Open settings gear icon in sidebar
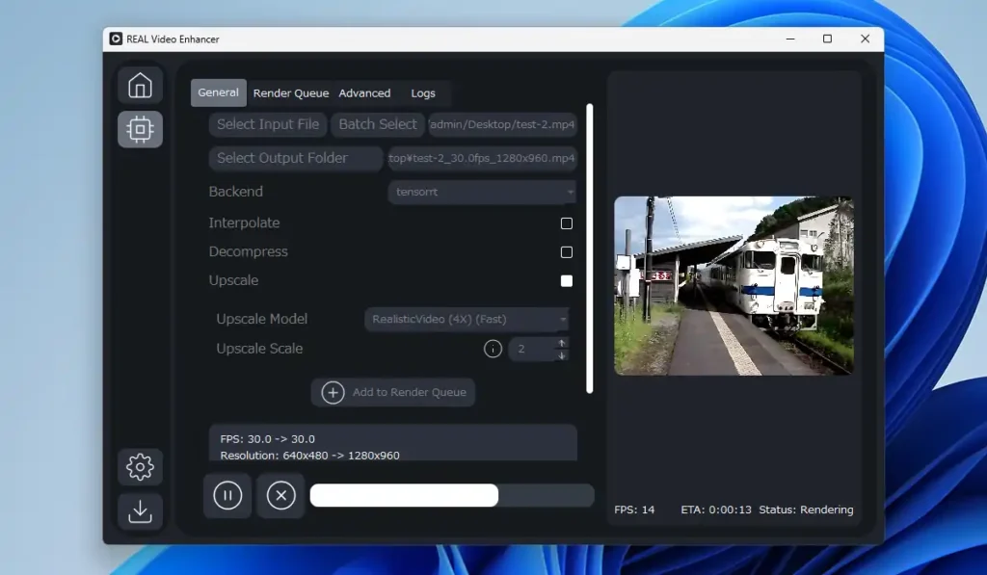This screenshot has width=987, height=575. pyautogui.click(x=140, y=467)
